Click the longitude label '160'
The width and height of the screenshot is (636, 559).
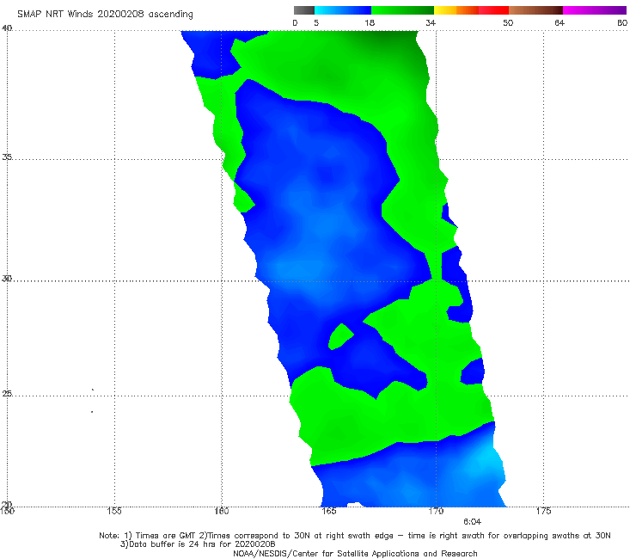pyautogui.click(x=222, y=511)
